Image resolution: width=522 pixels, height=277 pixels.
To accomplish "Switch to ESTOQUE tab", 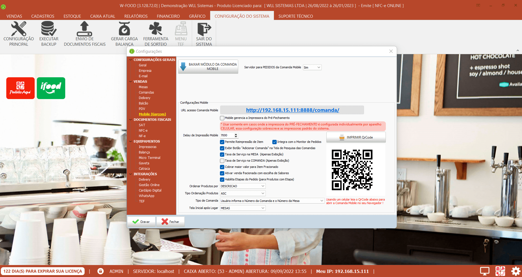I will click(72, 16).
